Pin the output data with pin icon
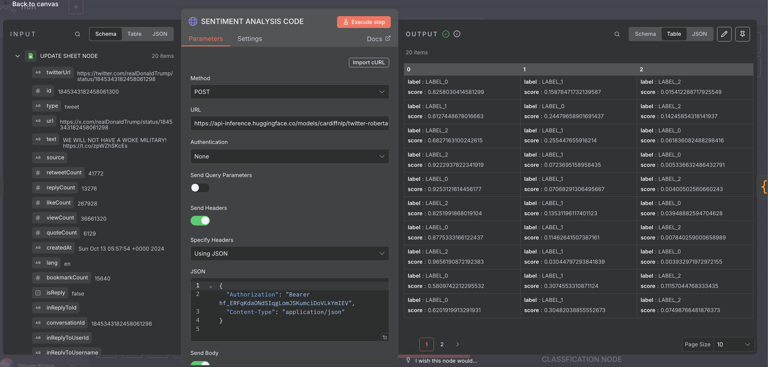 (x=742, y=34)
